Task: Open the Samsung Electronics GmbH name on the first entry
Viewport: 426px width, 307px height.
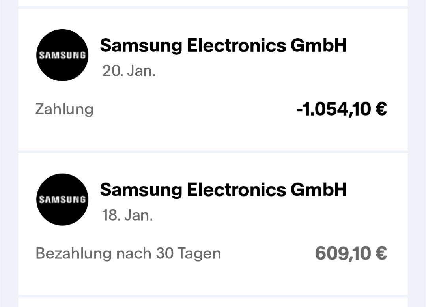Action: coord(224,45)
